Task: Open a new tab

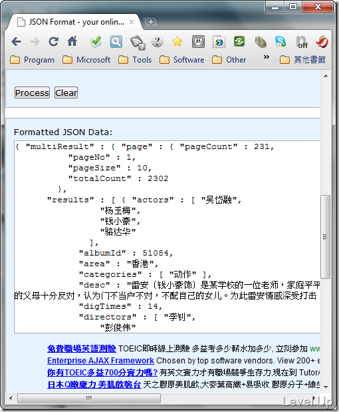Action: pyautogui.click(x=151, y=22)
